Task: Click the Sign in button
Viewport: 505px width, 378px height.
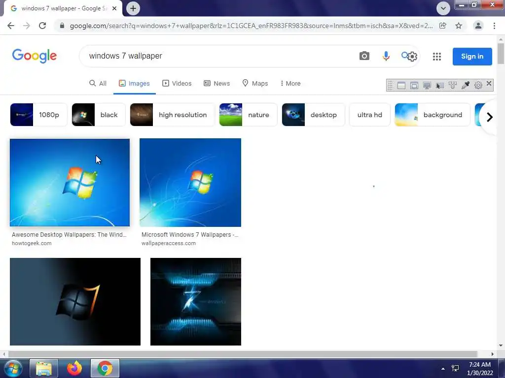Action: coord(472,57)
